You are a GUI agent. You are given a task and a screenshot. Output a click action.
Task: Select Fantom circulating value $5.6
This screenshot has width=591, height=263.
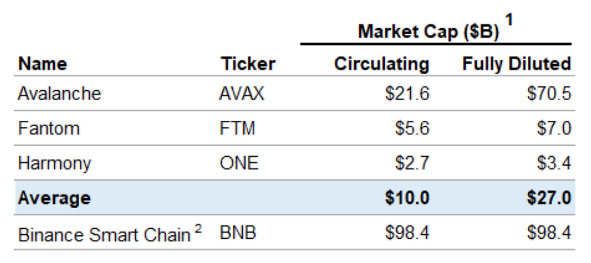tap(412, 129)
